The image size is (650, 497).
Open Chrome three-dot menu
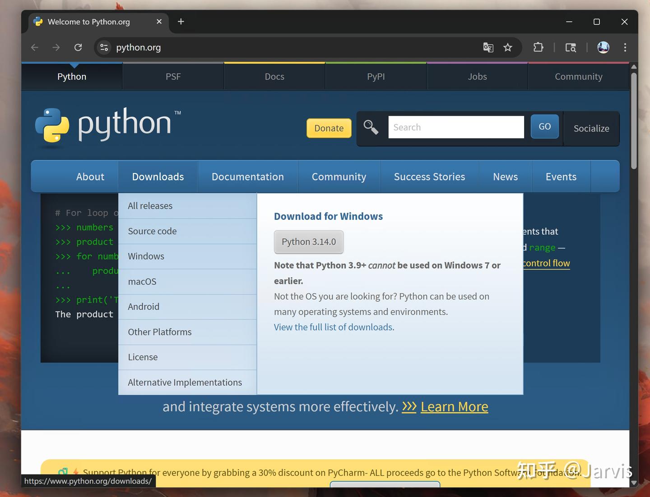tap(625, 47)
